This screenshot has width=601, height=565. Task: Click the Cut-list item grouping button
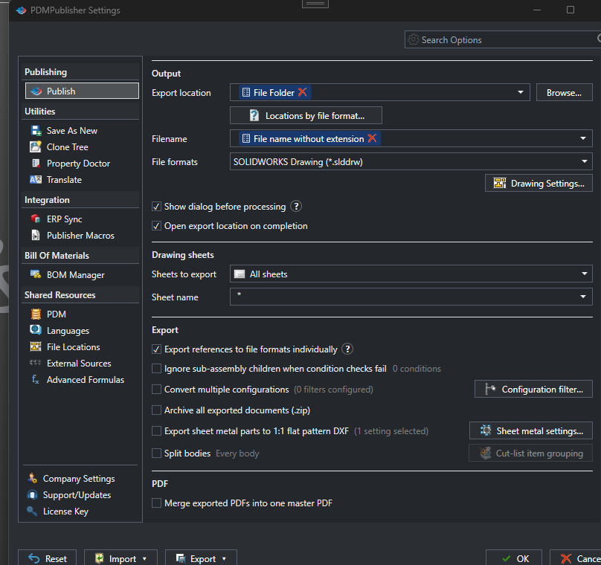click(531, 453)
